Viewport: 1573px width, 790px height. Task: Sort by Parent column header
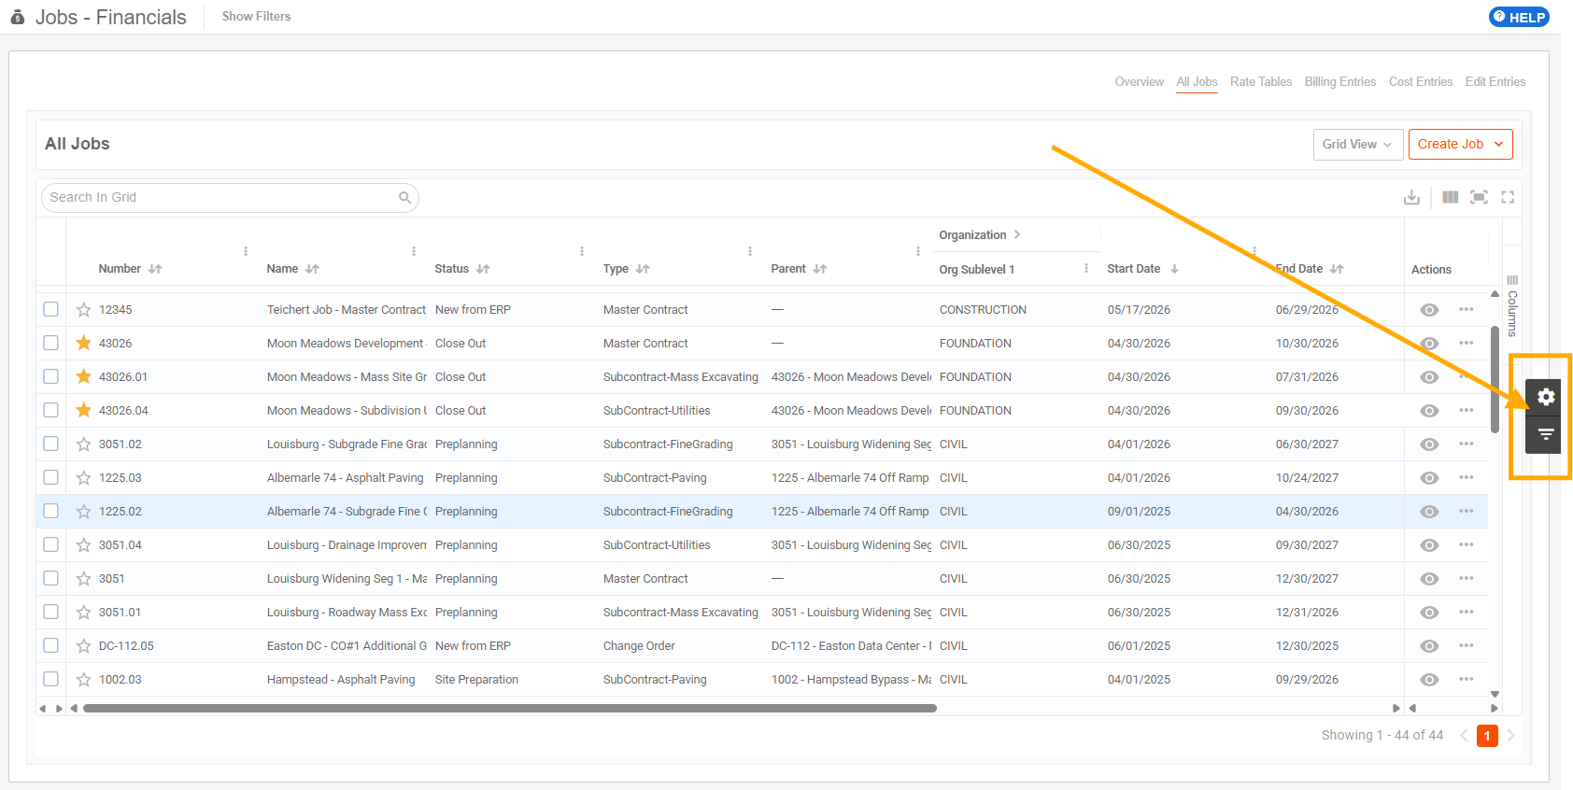click(799, 269)
